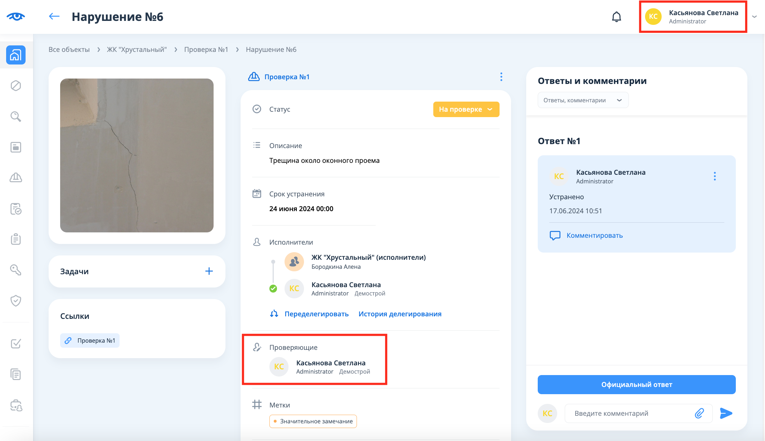
Task: Expand the На проверке status dropdown
Action: pos(466,109)
